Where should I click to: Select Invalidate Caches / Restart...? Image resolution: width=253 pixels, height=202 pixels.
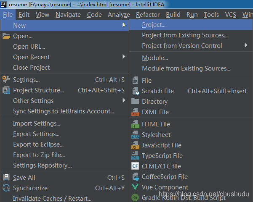click(64, 199)
